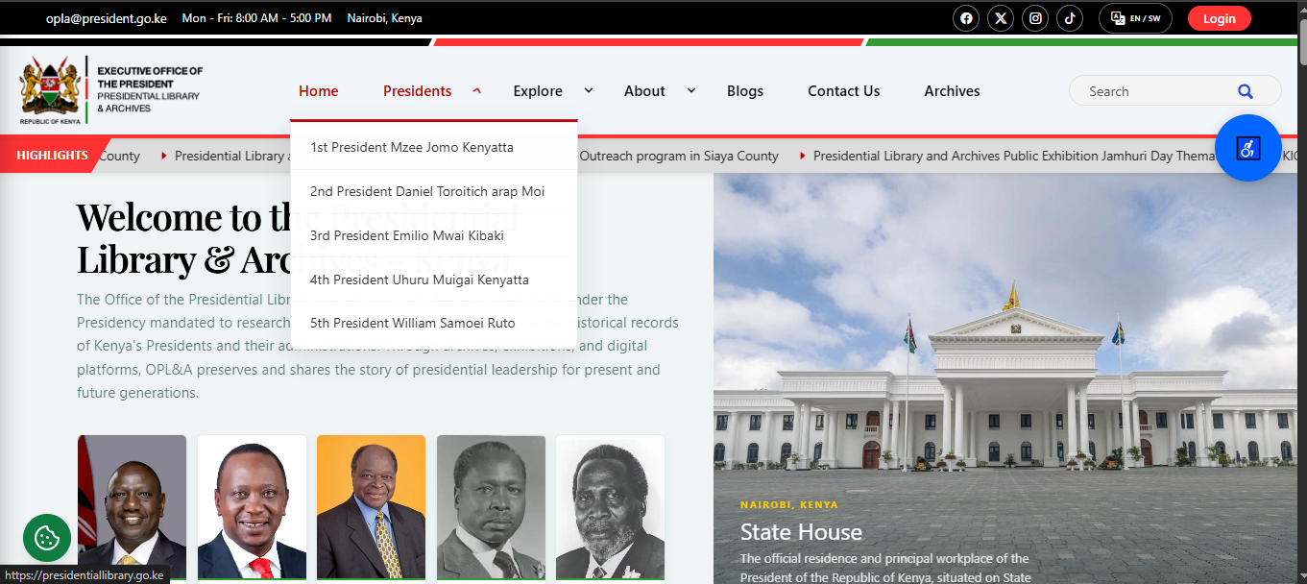Open the Explore menu

coord(538,91)
